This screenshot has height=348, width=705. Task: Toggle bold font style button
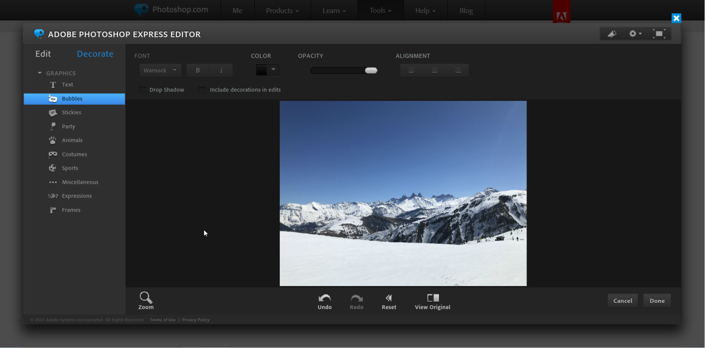pos(198,70)
